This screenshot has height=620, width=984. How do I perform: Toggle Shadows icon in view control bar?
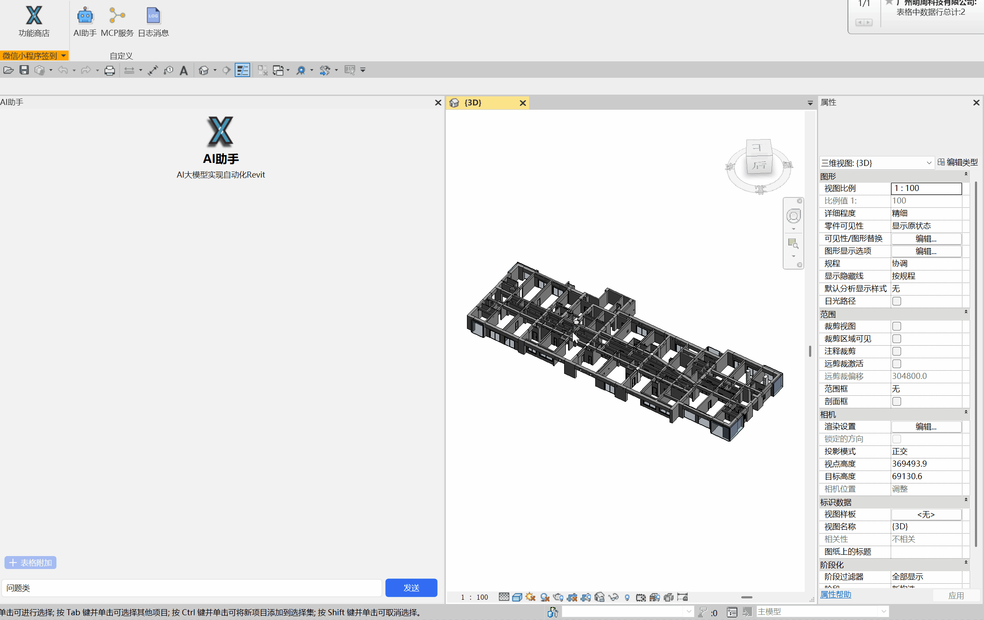[545, 597]
